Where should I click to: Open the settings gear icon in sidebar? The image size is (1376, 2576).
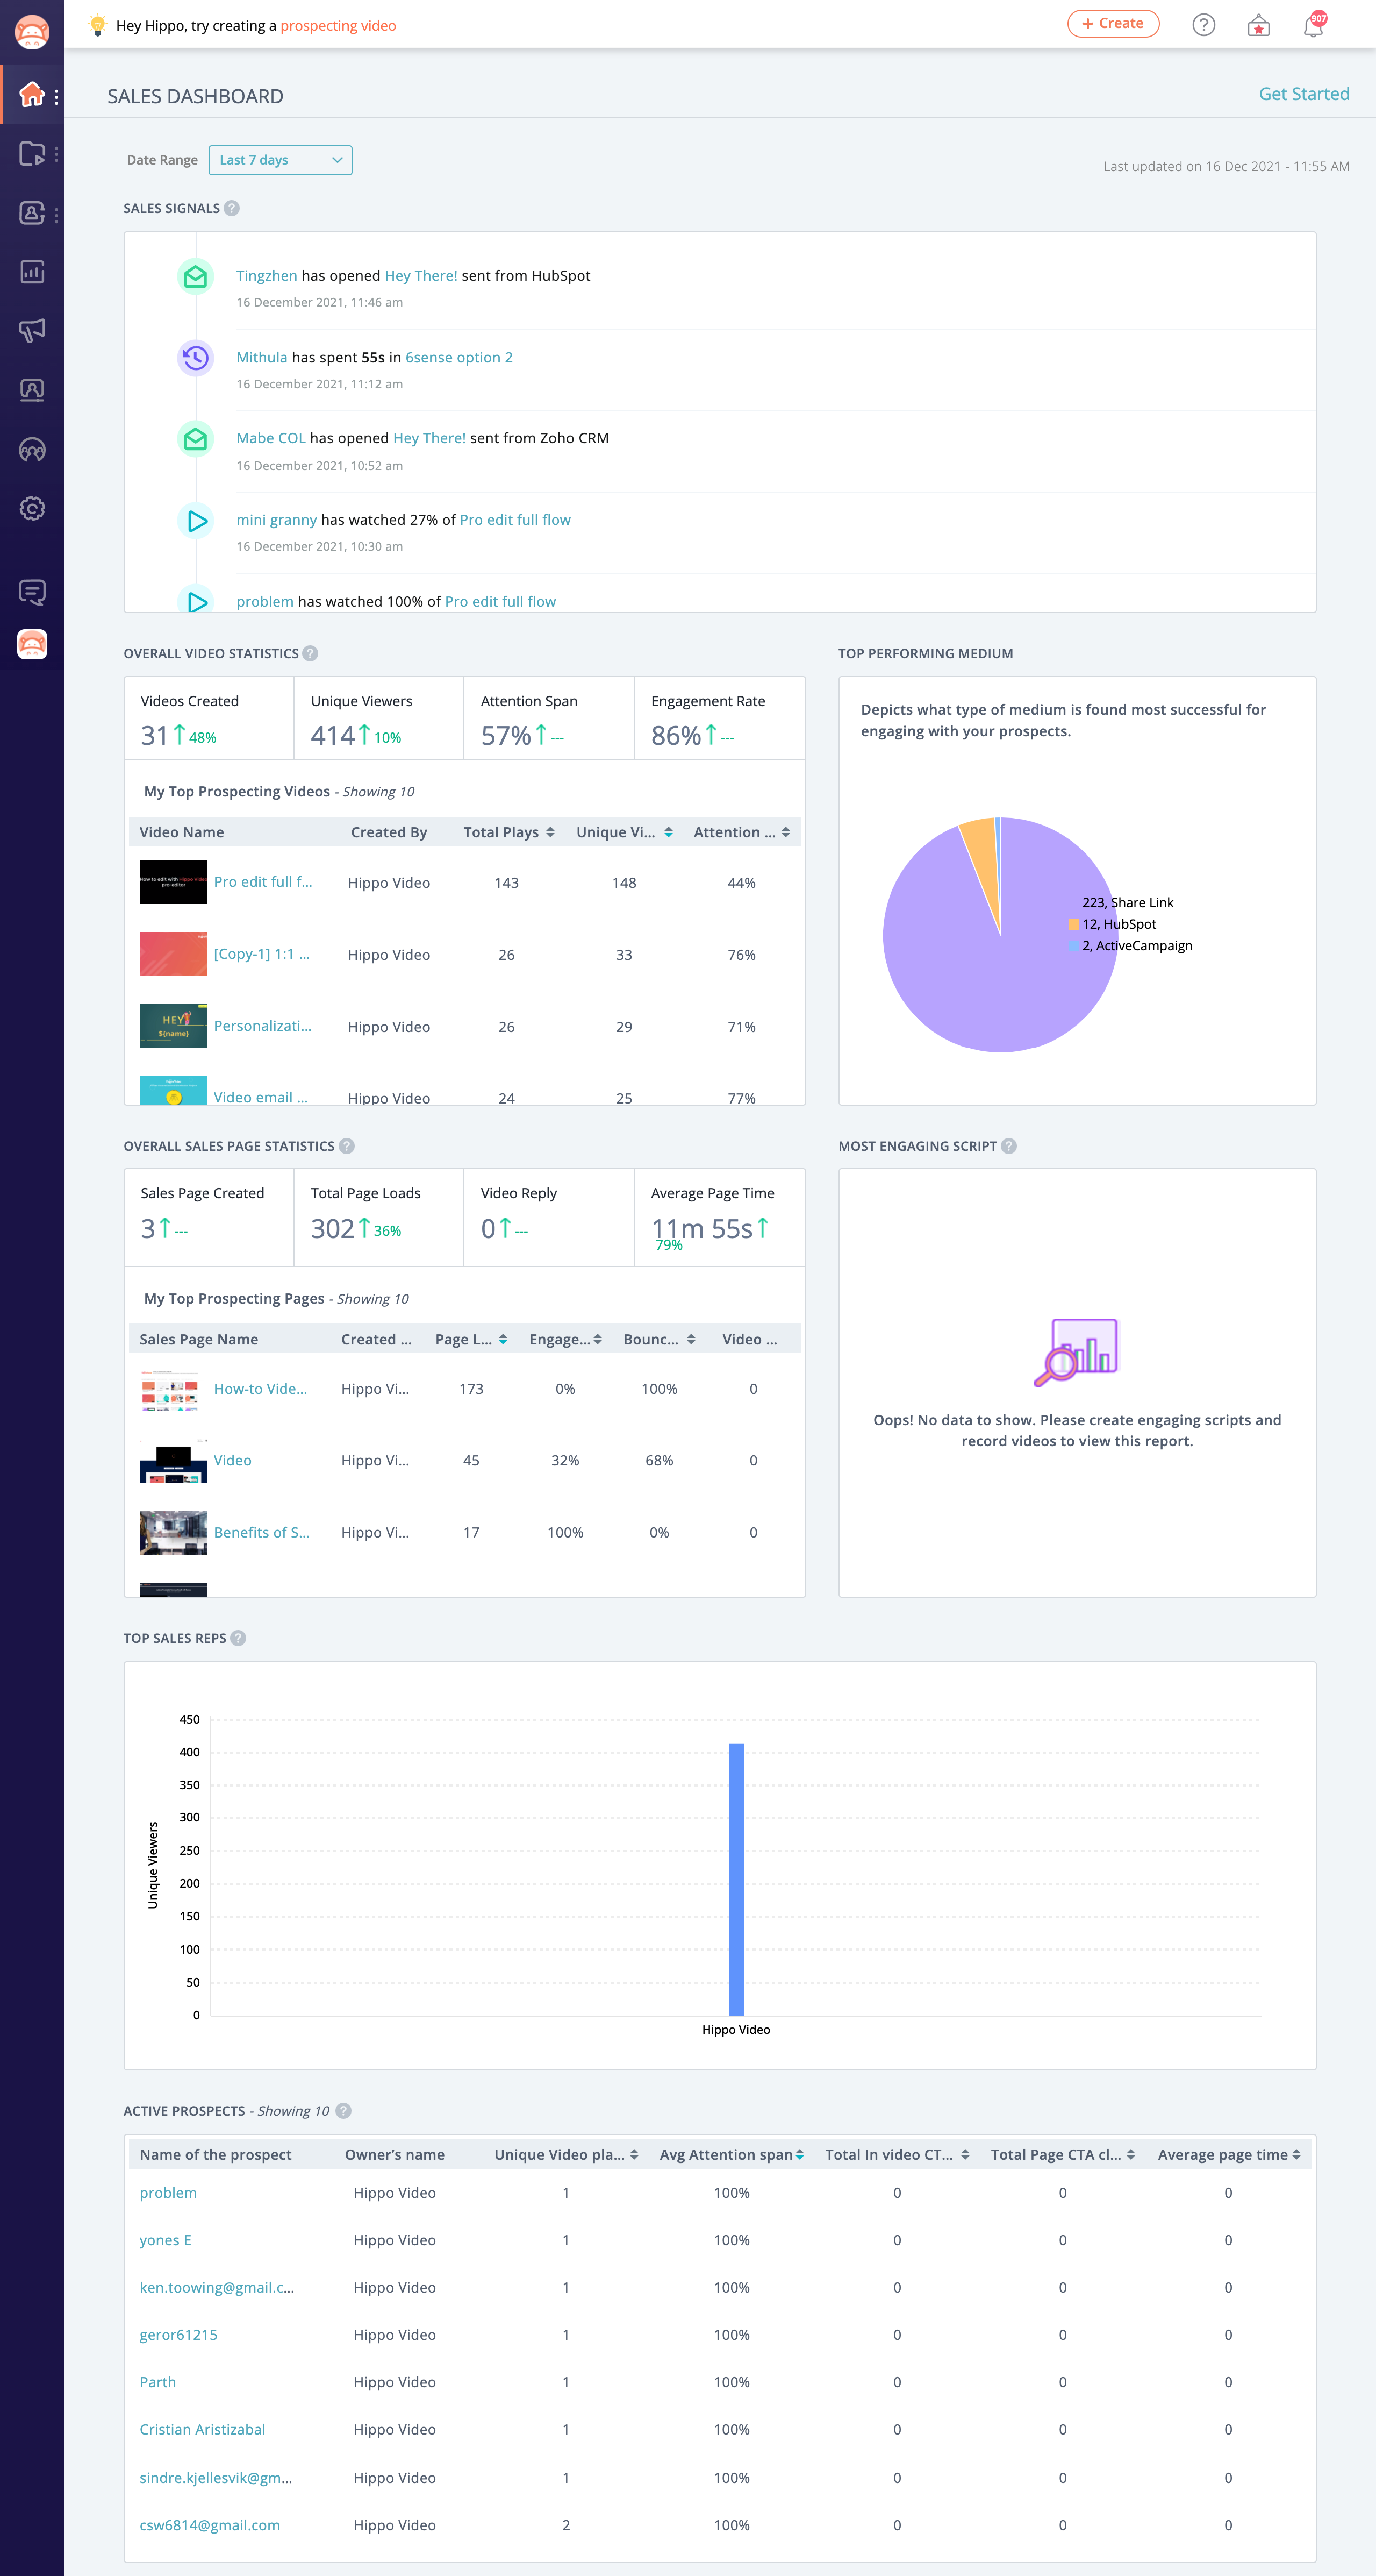tap(32, 509)
